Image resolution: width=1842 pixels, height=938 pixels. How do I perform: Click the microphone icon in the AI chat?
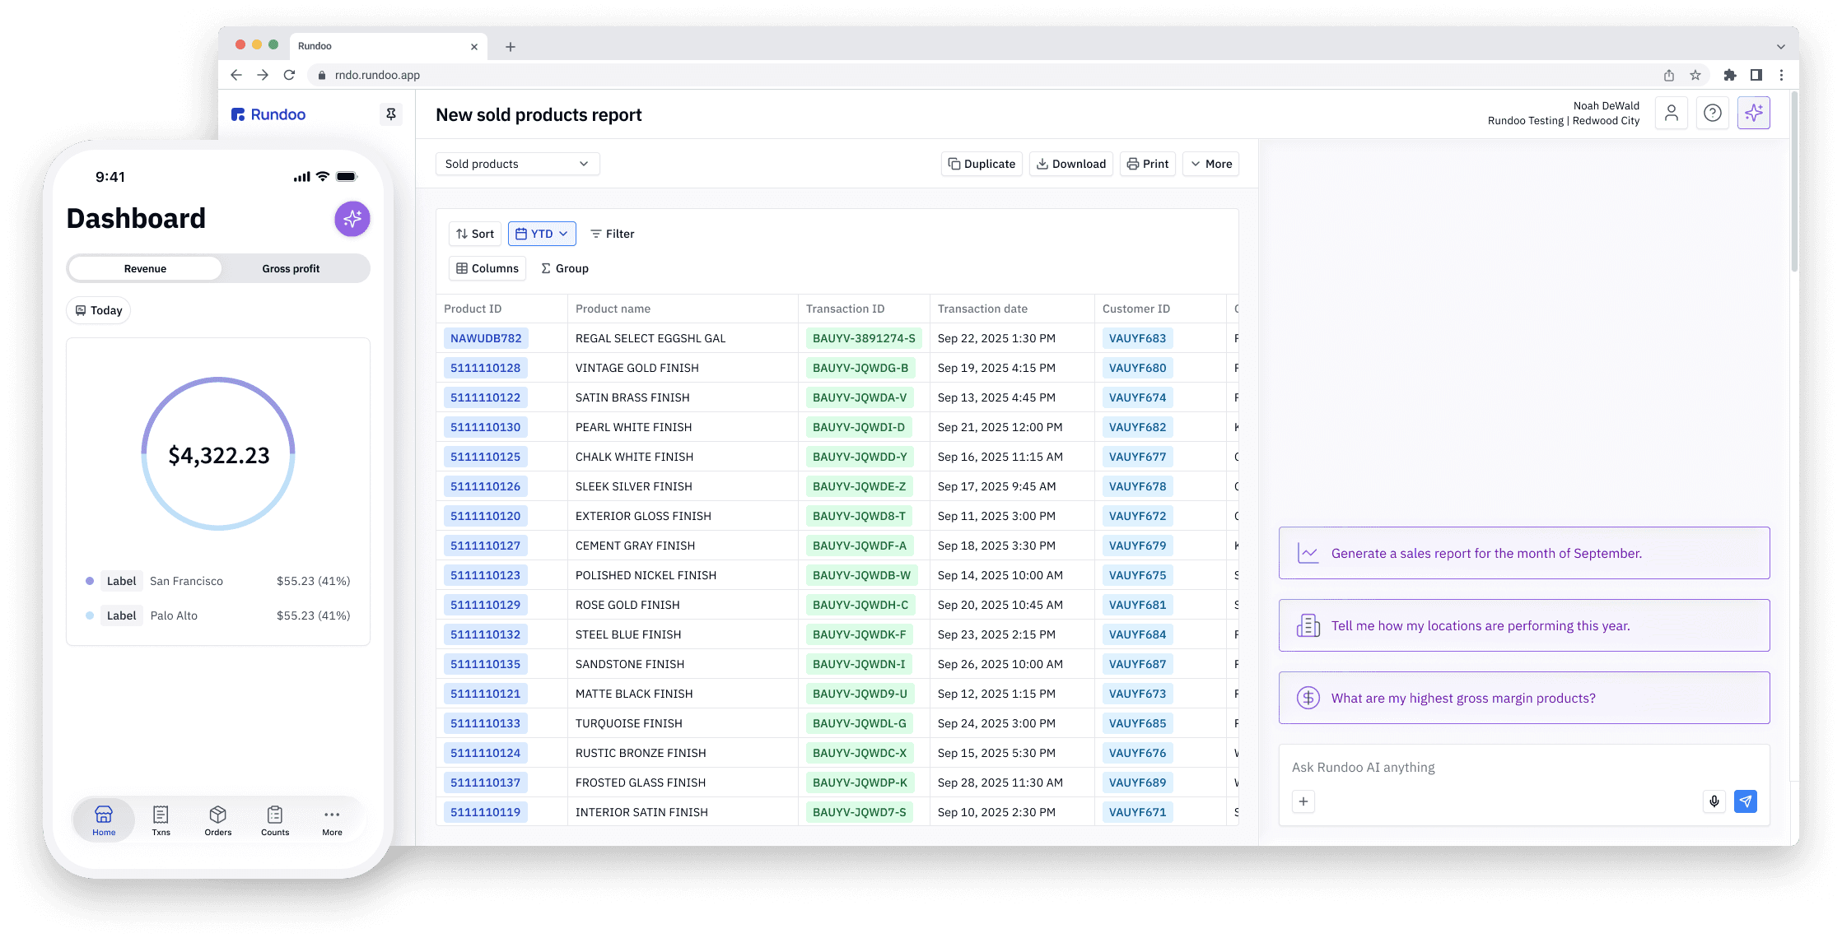[1714, 801]
